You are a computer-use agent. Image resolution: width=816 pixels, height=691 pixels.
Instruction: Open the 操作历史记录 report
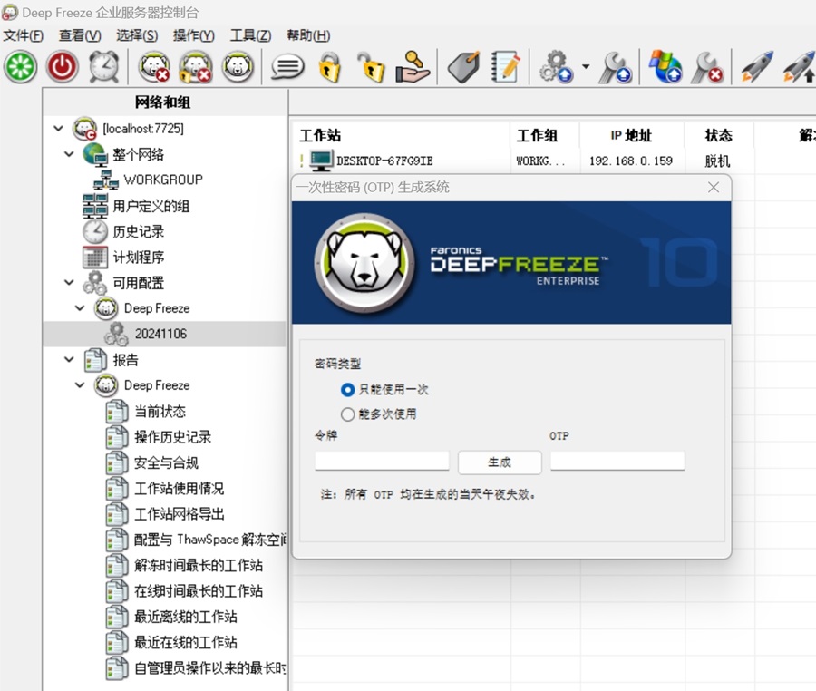(x=173, y=436)
